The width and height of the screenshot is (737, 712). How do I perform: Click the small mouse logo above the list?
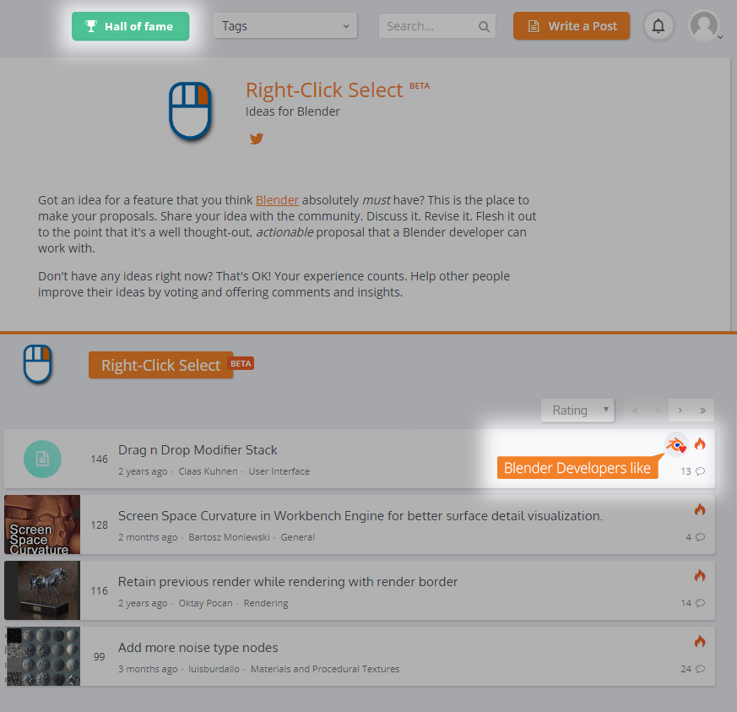pos(38,364)
